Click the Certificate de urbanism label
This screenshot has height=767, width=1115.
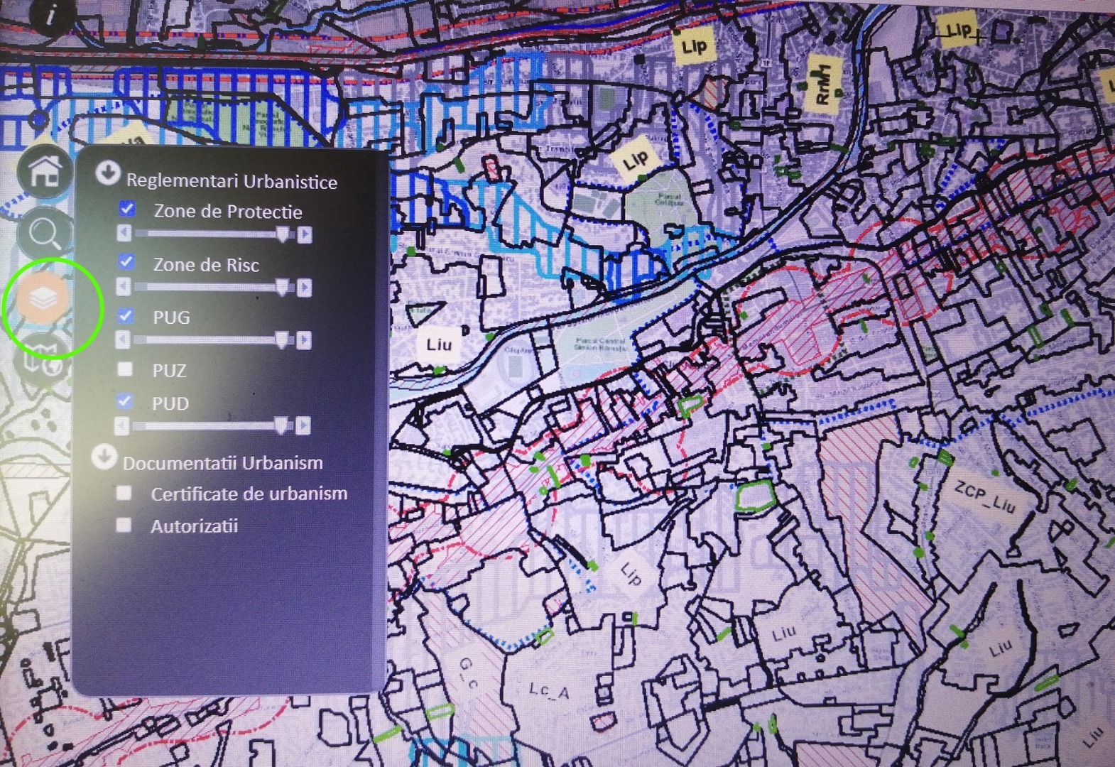click(249, 494)
